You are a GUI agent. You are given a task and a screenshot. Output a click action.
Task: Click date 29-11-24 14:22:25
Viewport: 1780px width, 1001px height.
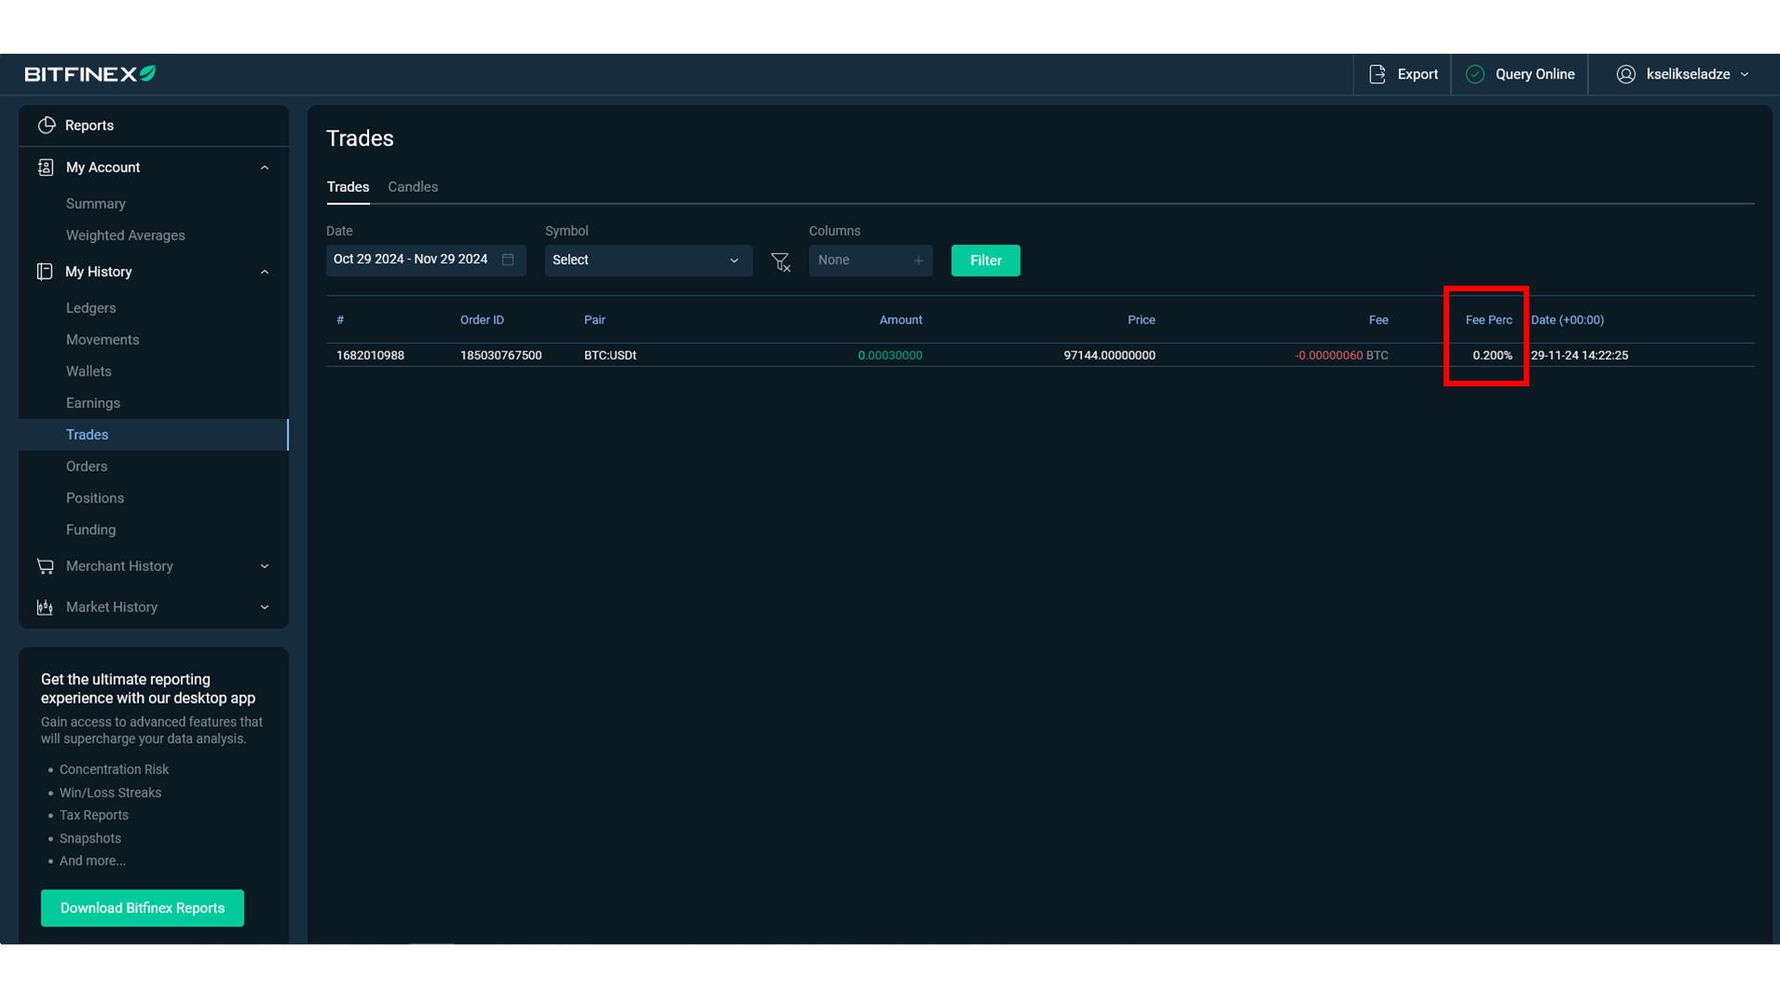click(x=1580, y=355)
